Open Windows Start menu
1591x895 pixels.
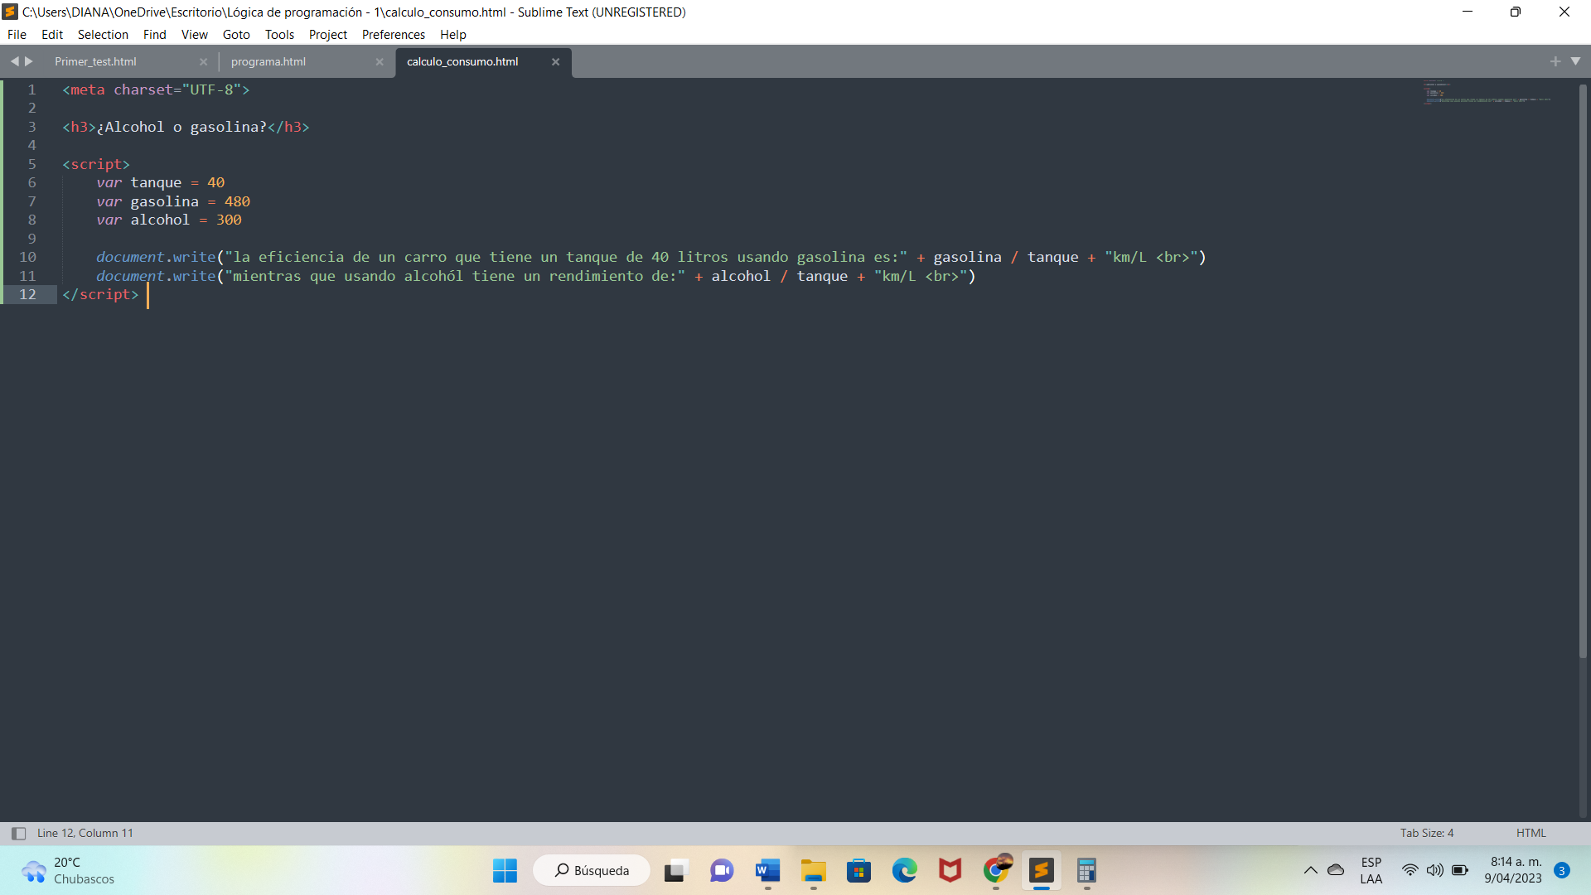coord(505,870)
